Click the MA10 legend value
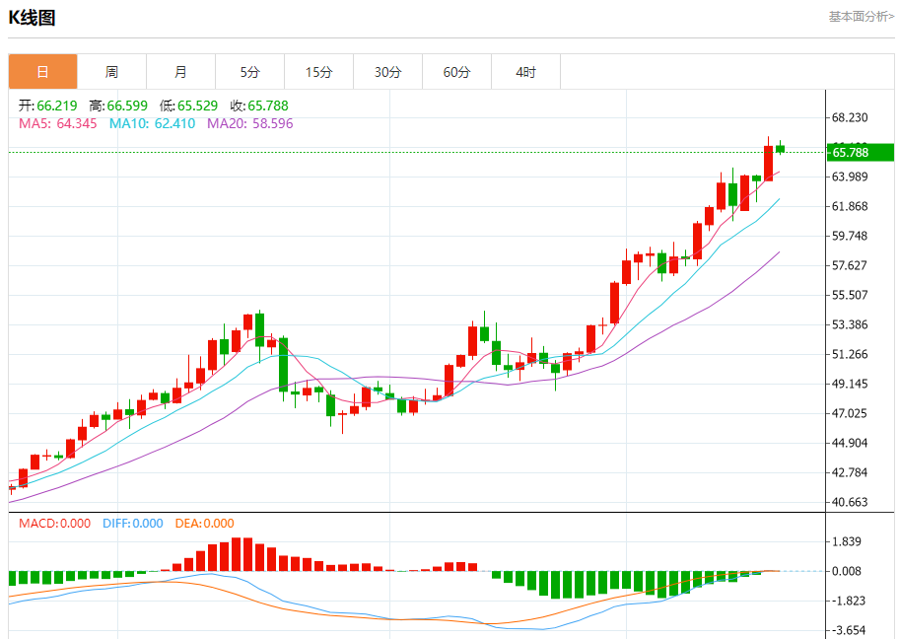 tap(152, 123)
